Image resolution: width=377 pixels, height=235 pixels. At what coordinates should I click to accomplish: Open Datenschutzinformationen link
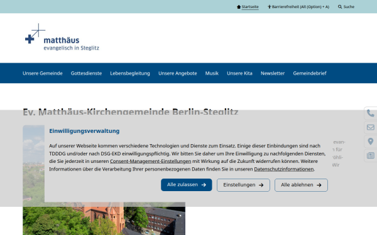(x=284, y=169)
